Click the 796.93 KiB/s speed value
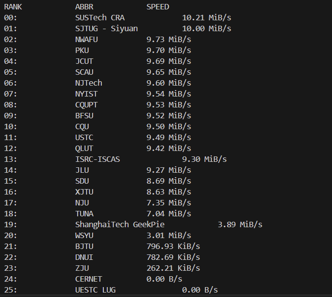This screenshot has width=332, height=297. [173, 247]
